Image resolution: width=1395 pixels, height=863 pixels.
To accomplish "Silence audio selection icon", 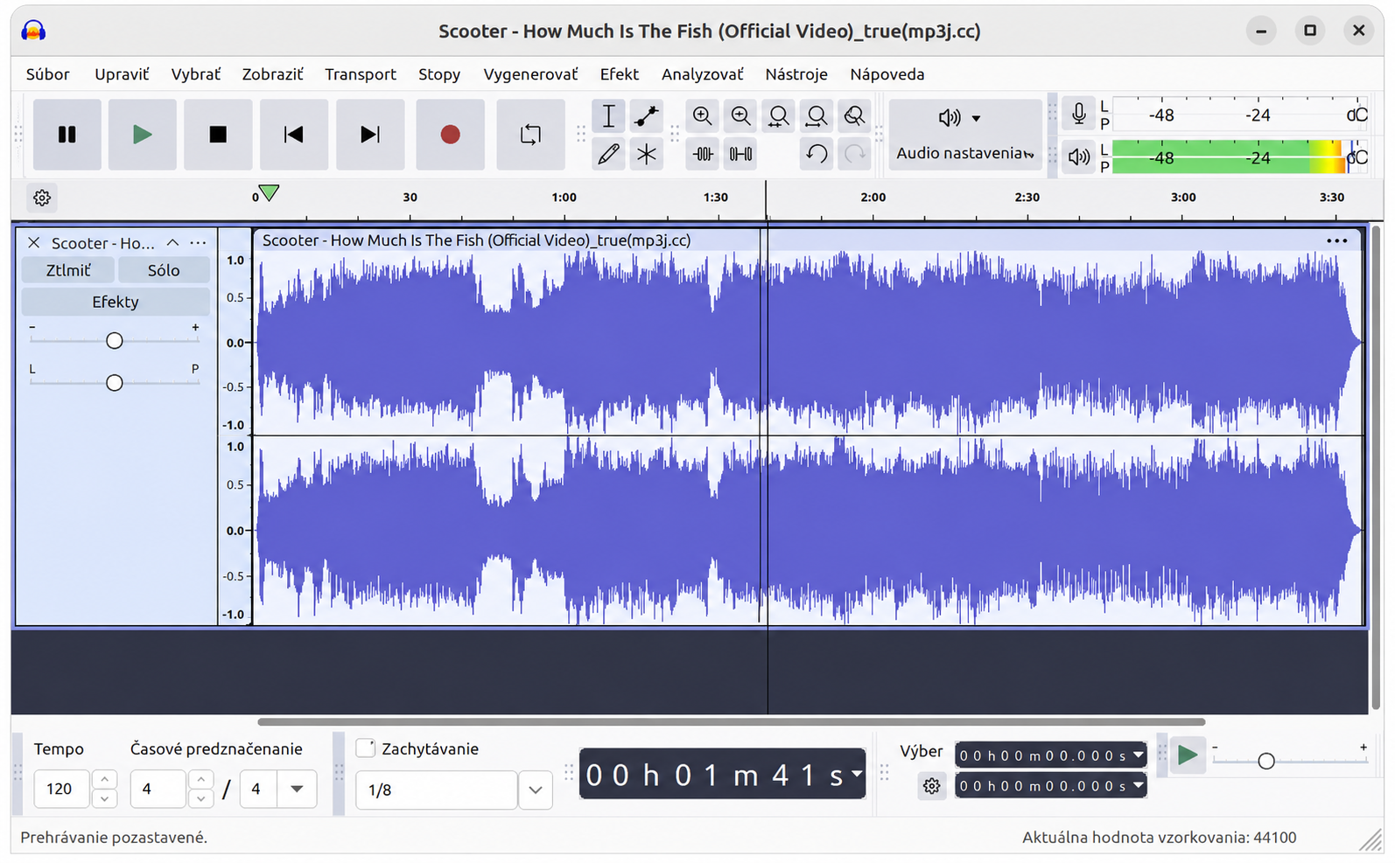I will pyautogui.click(x=740, y=155).
